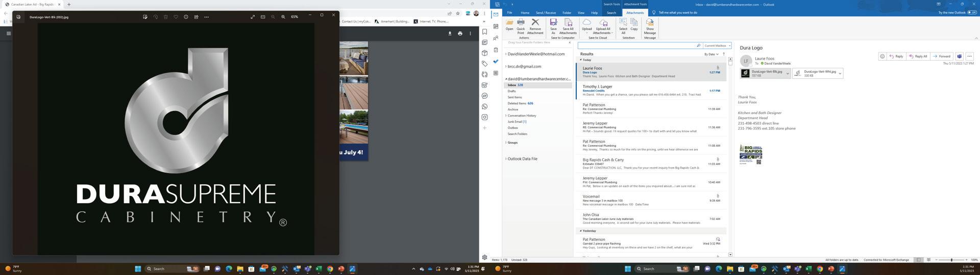Switch to the Search ribbon tab
Viewport: 980px width, 275px height.
coord(611,13)
